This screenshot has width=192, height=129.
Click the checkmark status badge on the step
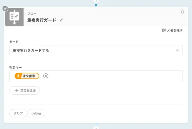(x=5, y=9)
